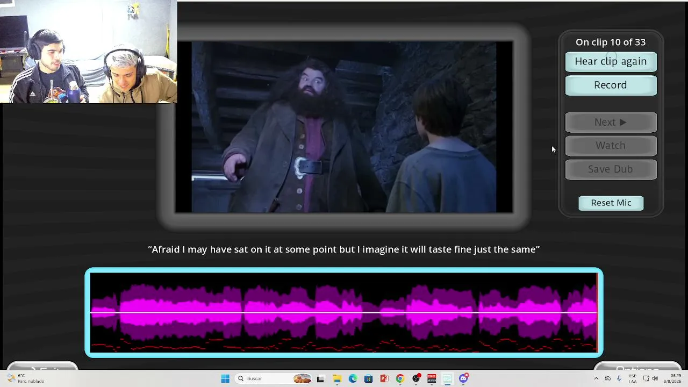Viewport: 688px width, 387px height.
Task: Click the active dubbing game taskbar icon
Action: point(448,378)
